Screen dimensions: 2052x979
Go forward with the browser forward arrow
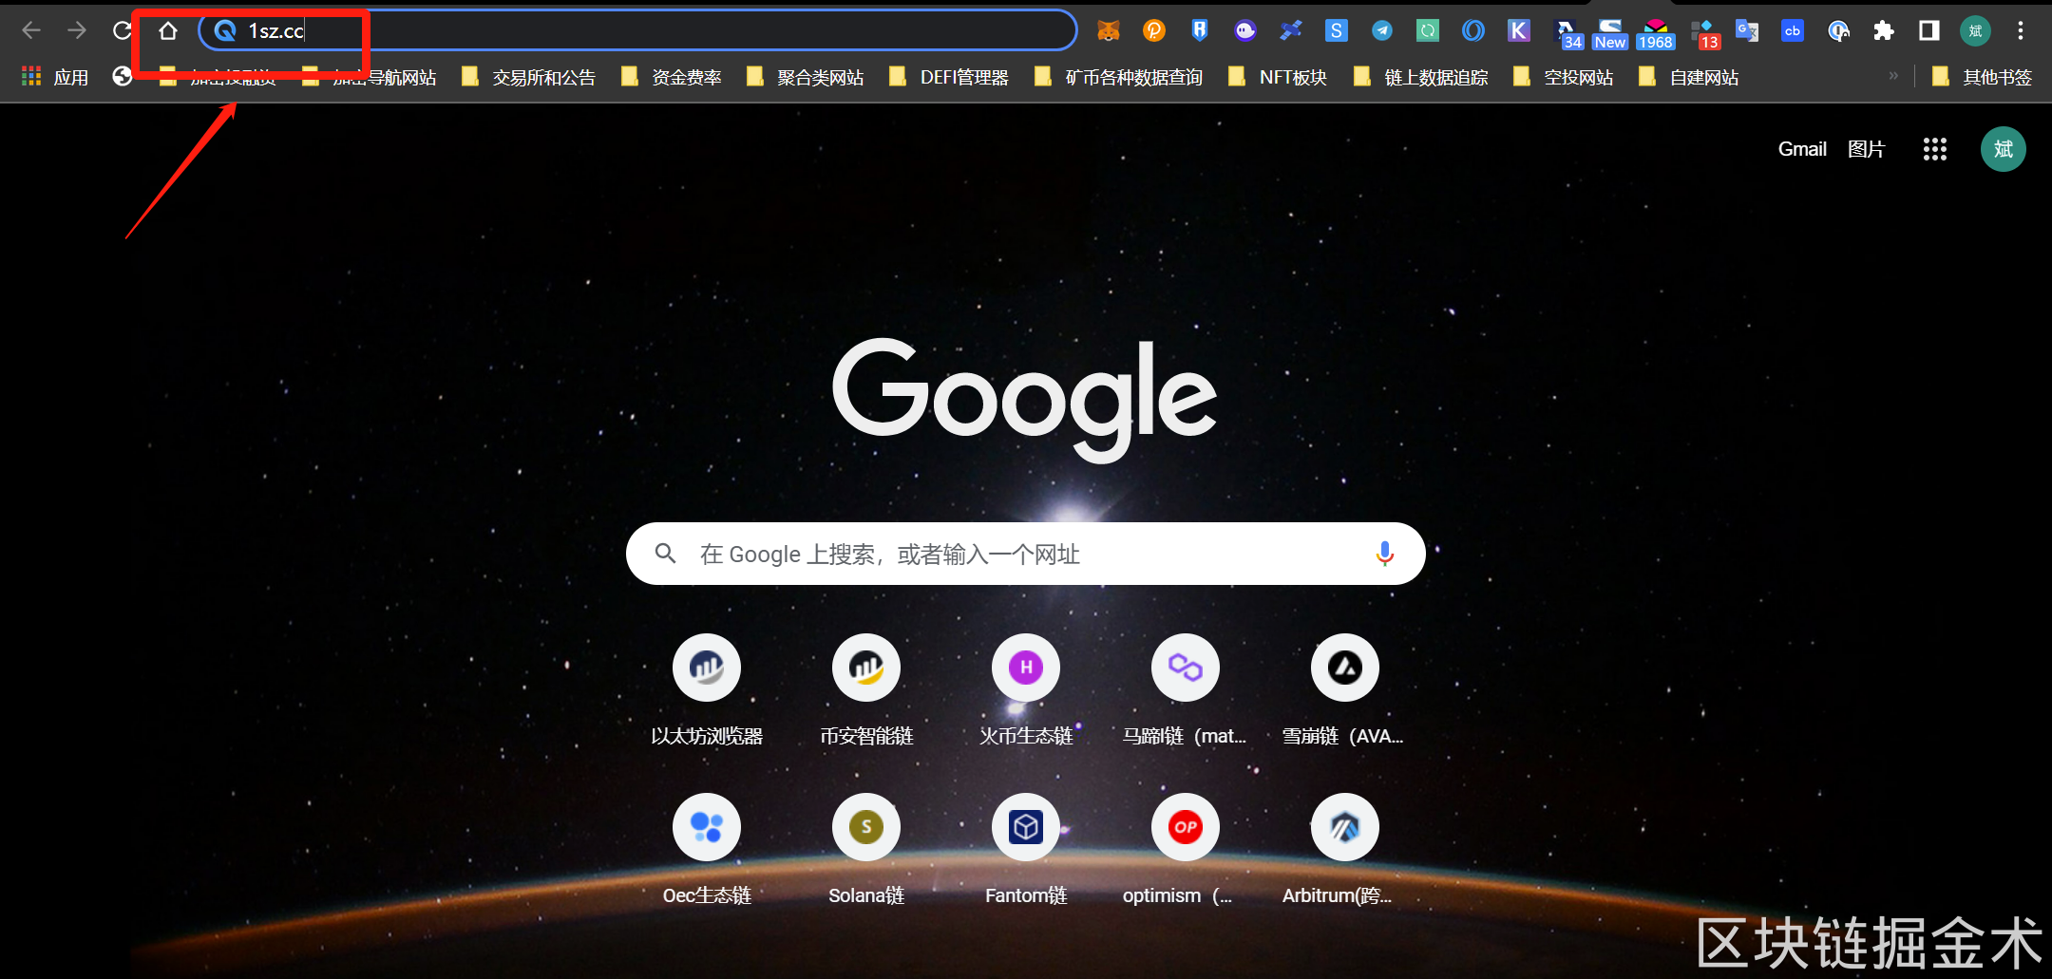(77, 30)
